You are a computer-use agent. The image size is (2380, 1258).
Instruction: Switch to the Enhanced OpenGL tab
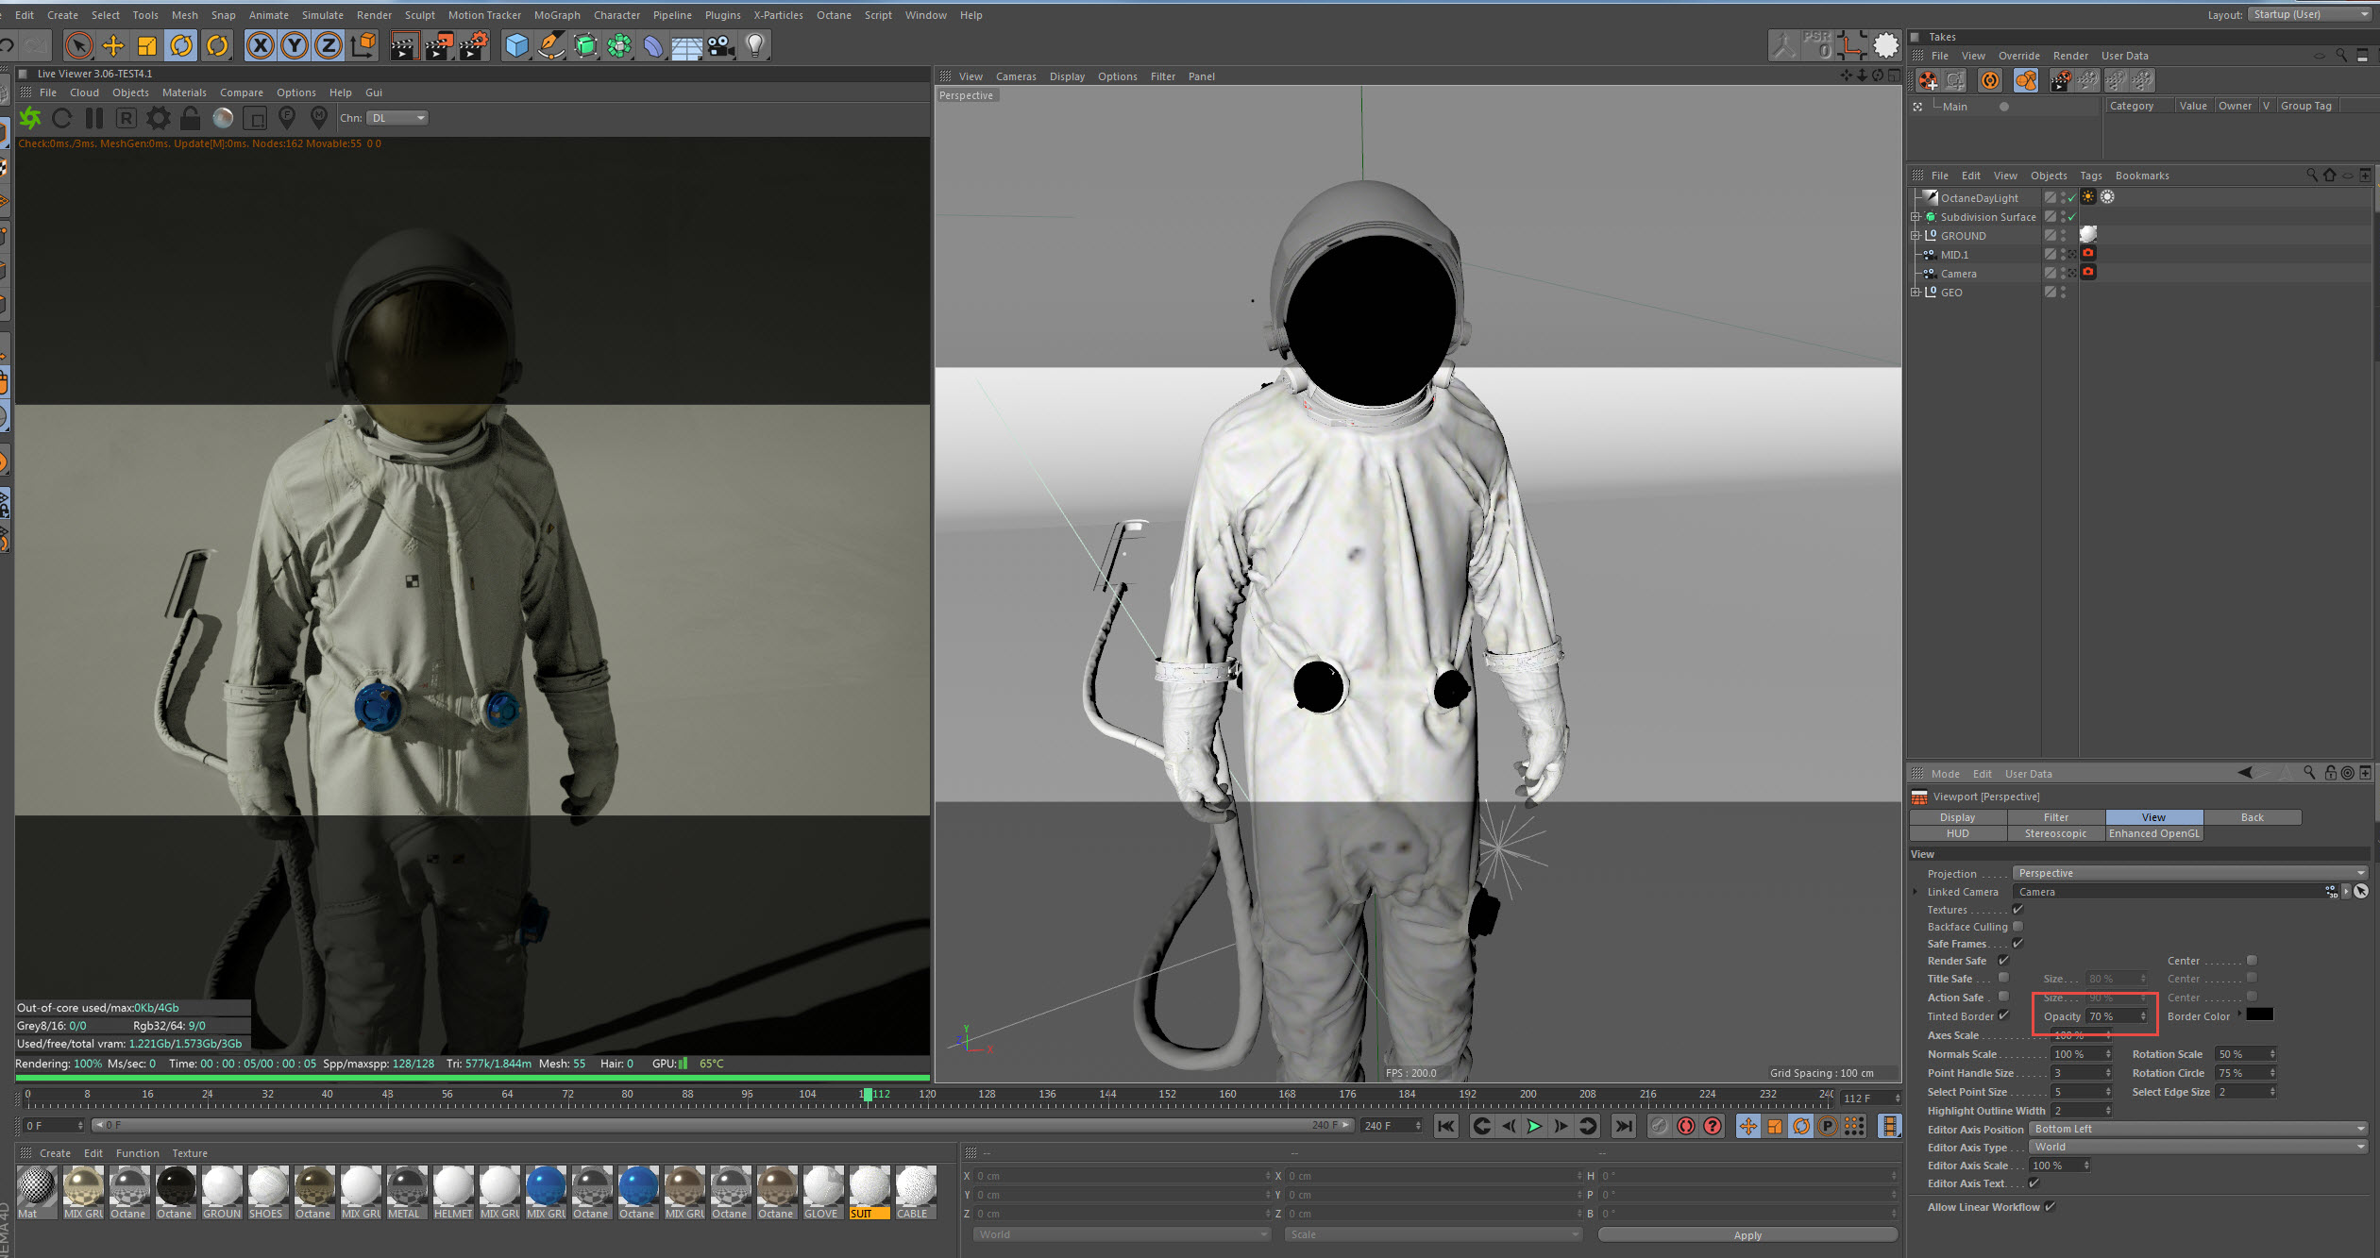2153,833
